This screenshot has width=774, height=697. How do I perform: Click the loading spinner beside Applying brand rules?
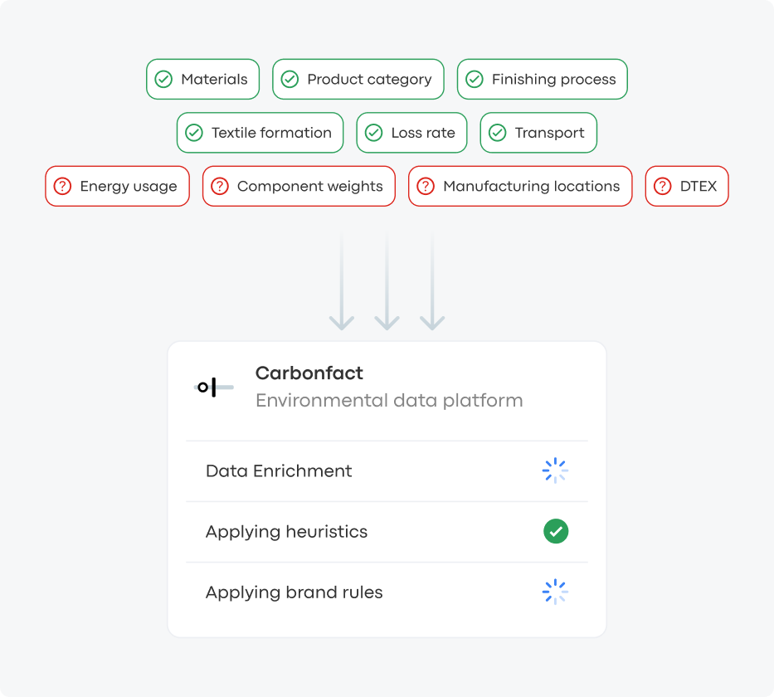(555, 592)
